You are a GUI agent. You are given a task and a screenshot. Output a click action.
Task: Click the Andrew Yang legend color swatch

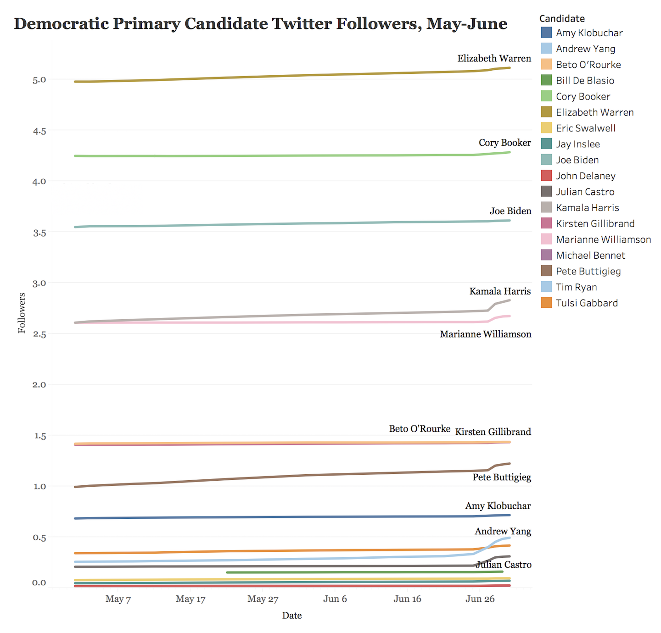point(546,49)
